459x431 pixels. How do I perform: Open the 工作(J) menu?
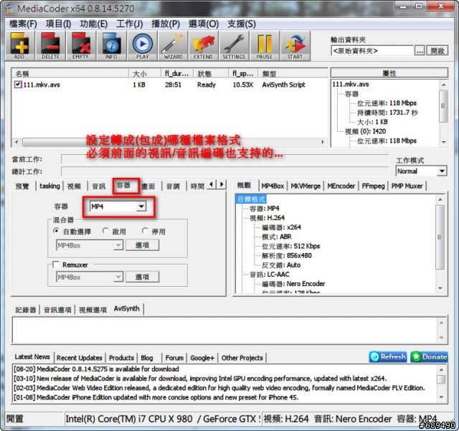point(129,24)
